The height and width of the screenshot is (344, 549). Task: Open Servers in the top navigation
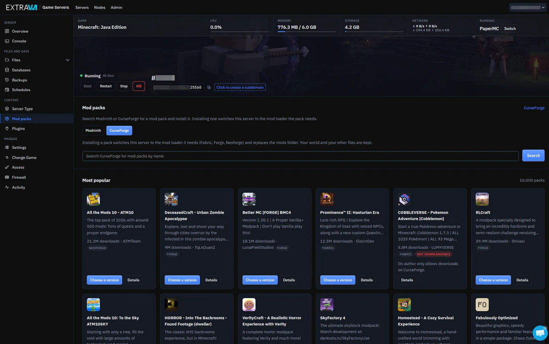tap(82, 7)
